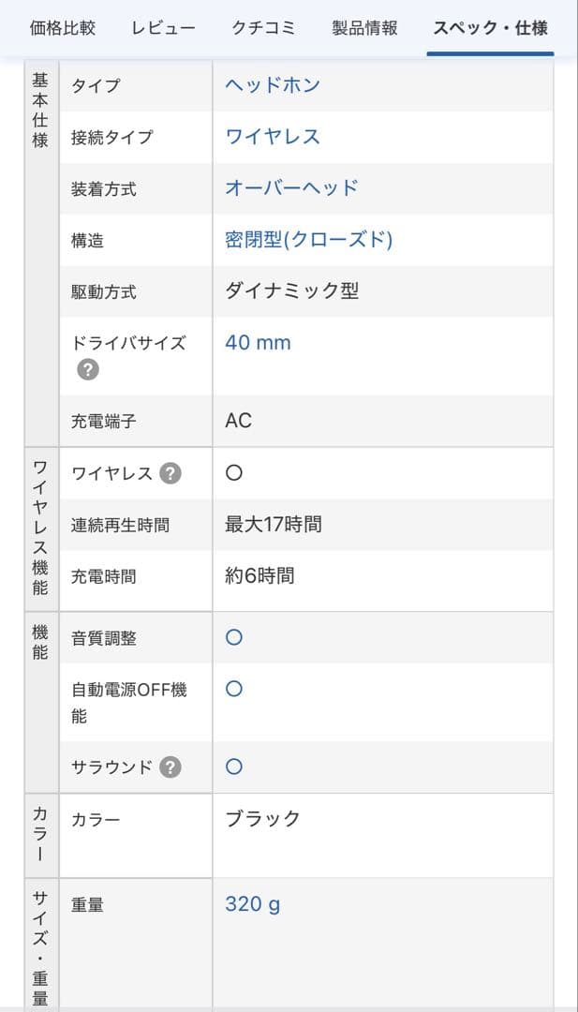
Task: Switch to the レビュー tab
Action: pos(161,28)
